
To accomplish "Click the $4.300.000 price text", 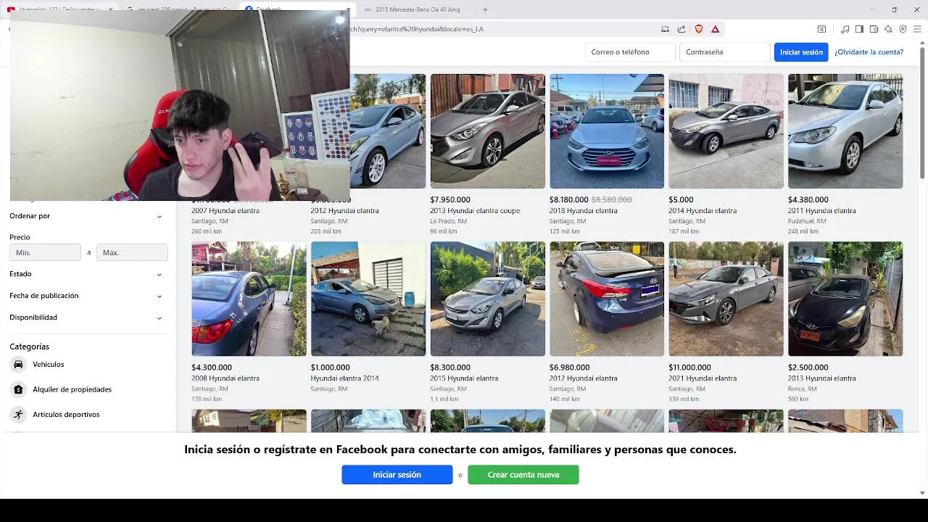I will tap(212, 368).
